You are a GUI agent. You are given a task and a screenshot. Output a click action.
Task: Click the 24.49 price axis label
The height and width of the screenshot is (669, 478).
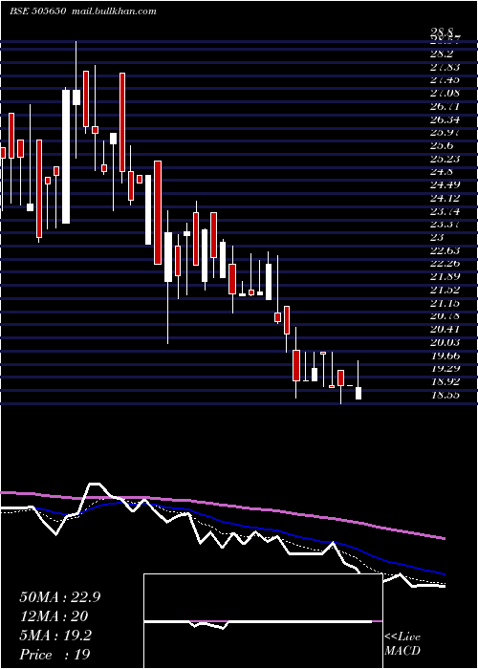pos(445,184)
